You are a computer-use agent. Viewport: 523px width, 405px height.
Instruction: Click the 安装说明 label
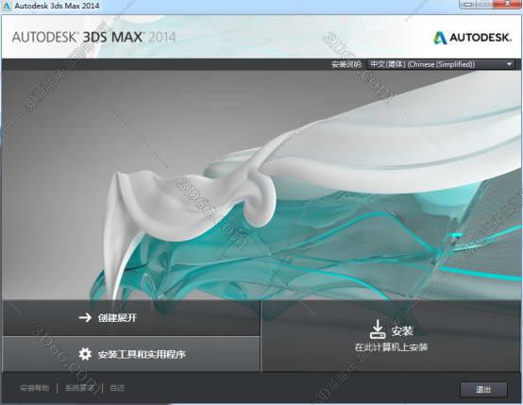click(346, 64)
